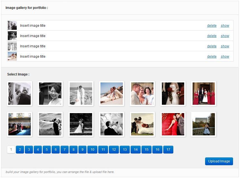This screenshot has height=178, width=240.
Task: Click the third row's Insert image title field
Action: (33, 46)
